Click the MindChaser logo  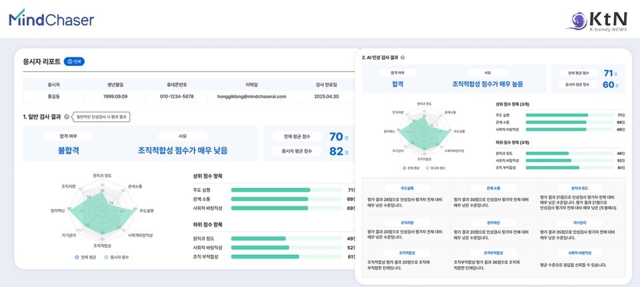[x=51, y=18]
